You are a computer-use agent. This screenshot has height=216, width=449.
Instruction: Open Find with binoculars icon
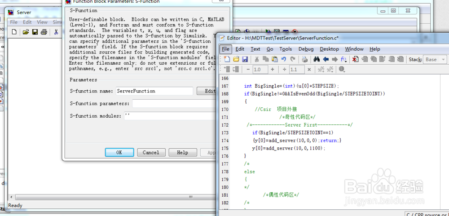[x=317, y=59]
